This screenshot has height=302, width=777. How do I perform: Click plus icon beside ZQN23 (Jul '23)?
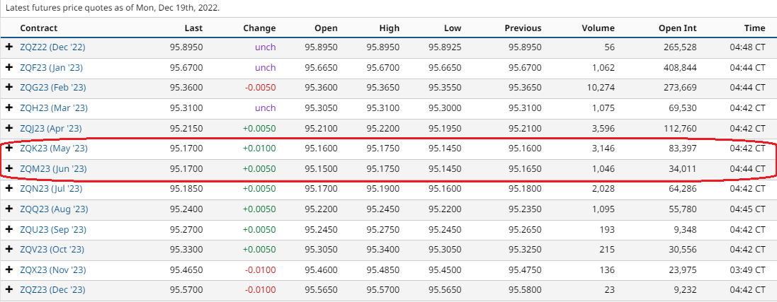pyautogui.click(x=9, y=189)
